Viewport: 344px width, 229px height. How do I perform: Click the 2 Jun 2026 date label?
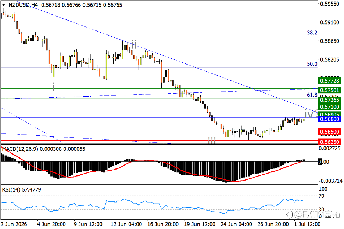[14, 224]
